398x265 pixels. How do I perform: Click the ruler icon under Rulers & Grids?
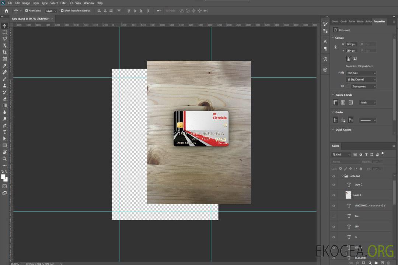[335, 102]
